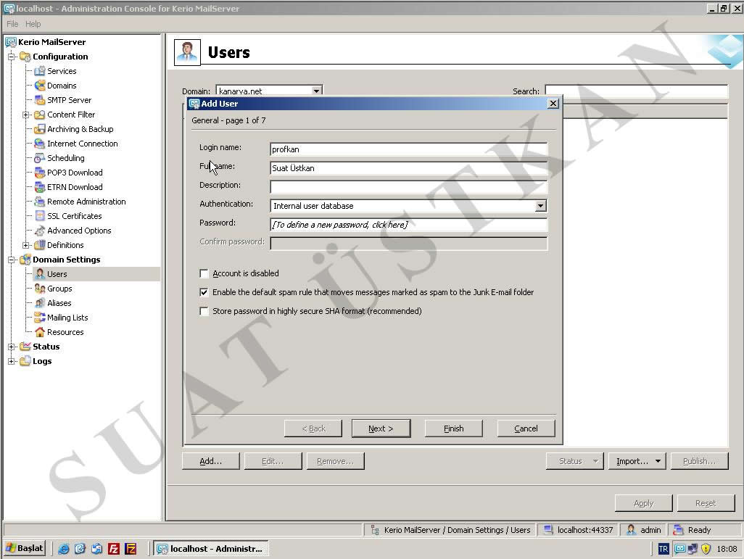Screen dimensions: 744x559
Task: Click the ETRN Download icon
Action: (40, 187)
